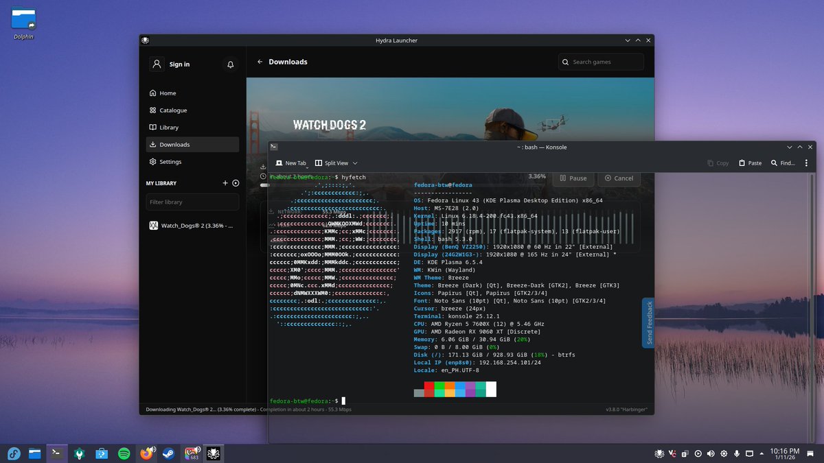Click the Hydra tray icon in system tray
The image size is (824, 463).
[x=659, y=453]
